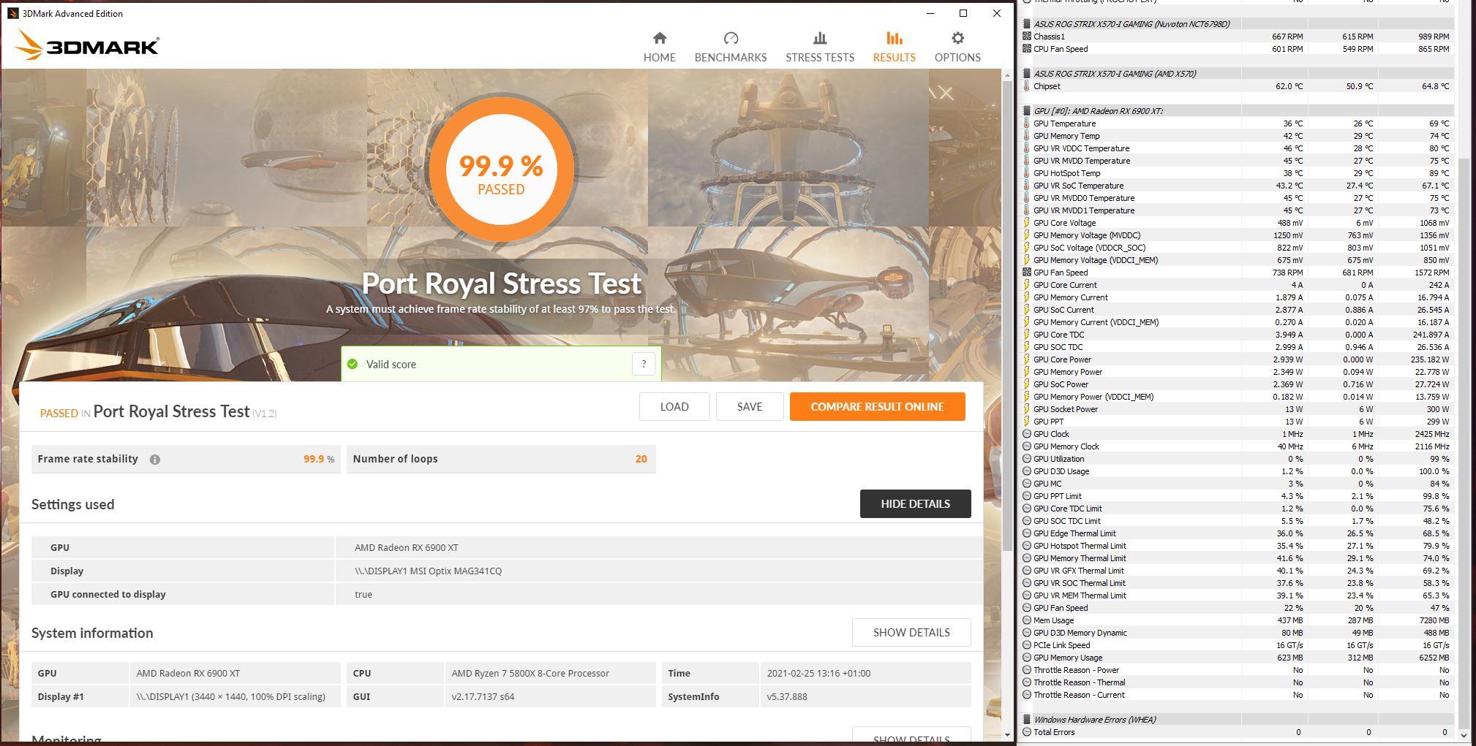This screenshot has height=746, width=1476.
Task: Select the GPU D3D Memory Dynamic row
Action: 1237,633
